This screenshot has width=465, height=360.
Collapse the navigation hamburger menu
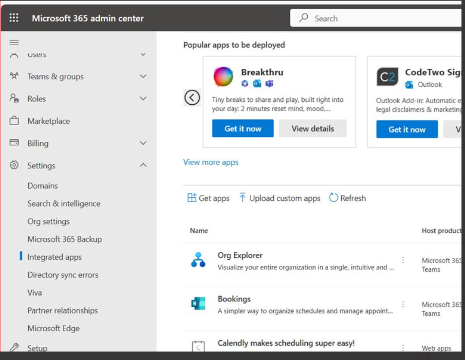(x=14, y=42)
